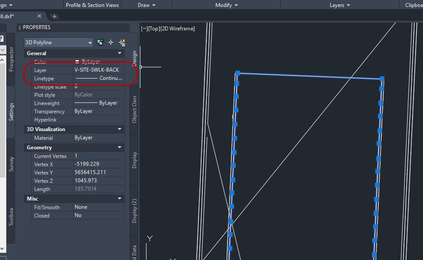423x260 pixels.
Task: Open Quick Select icon in Properties
Action: (122, 43)
